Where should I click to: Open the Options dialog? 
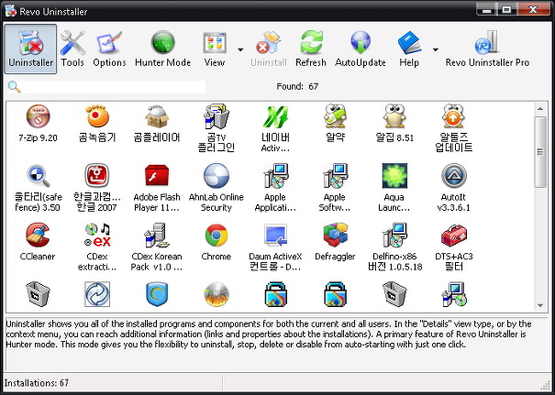(x=109, y=49)
